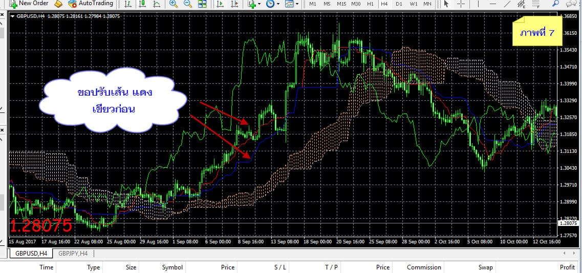The width and height of the screenshot is (582, 273).
Task: Select the D1 timeframe
Action: click(399, 4)
